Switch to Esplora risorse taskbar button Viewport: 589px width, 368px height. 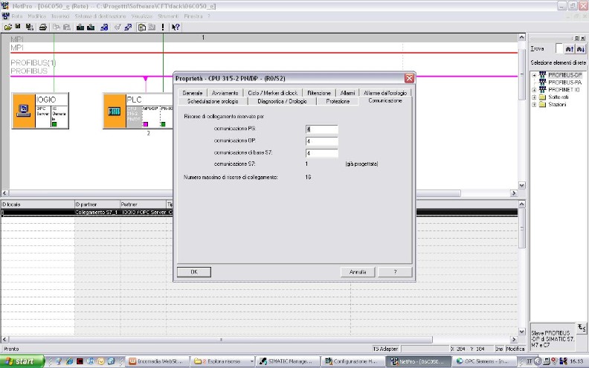pyautogui.click(x=223, y=361)
